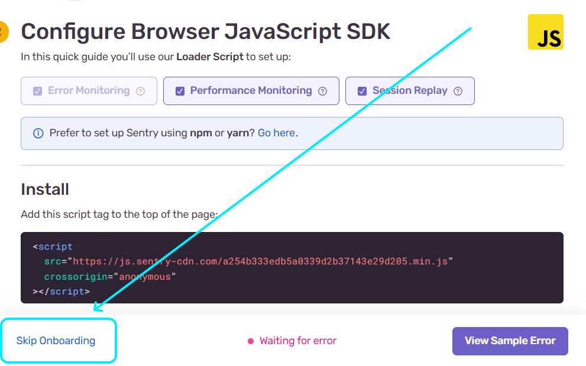Screen dimensions: 586x366
Task: Click the crossorigin anonymous code line
Action: [110, 276]
